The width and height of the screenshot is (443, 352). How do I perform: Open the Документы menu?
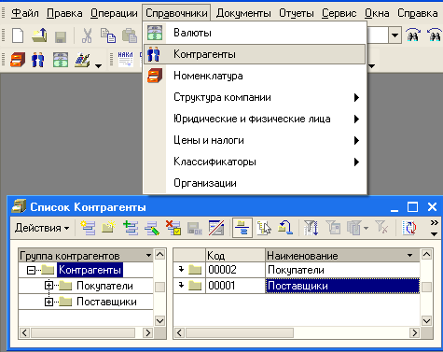pyautogui.click(x=243, y=13)
